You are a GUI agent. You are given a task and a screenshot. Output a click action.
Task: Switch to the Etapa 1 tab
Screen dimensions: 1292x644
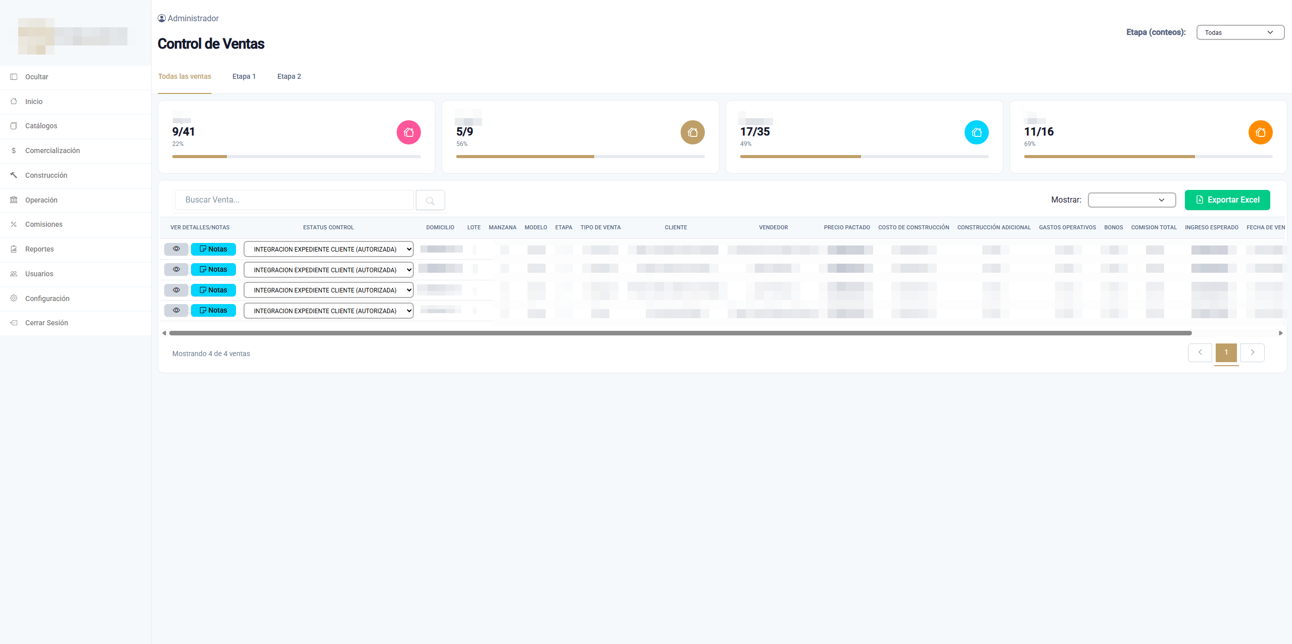(244, 77)
